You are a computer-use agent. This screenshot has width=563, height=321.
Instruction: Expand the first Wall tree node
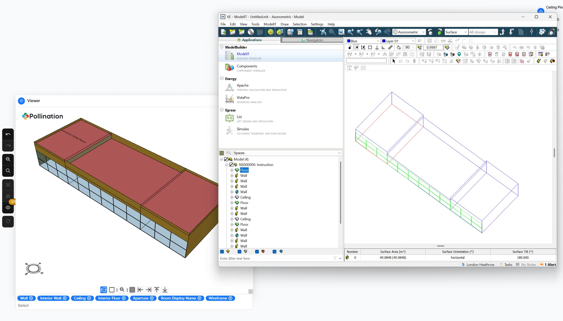(232, 176)
